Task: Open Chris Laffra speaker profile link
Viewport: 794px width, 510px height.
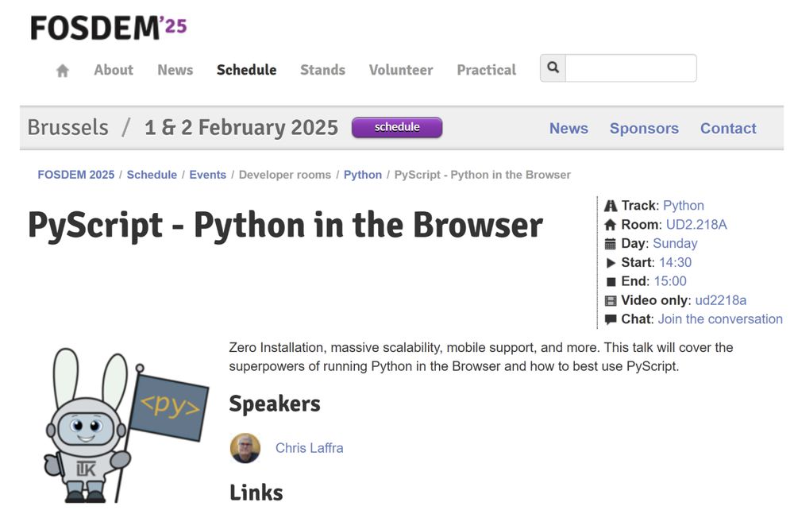Action: pos(310,448)
